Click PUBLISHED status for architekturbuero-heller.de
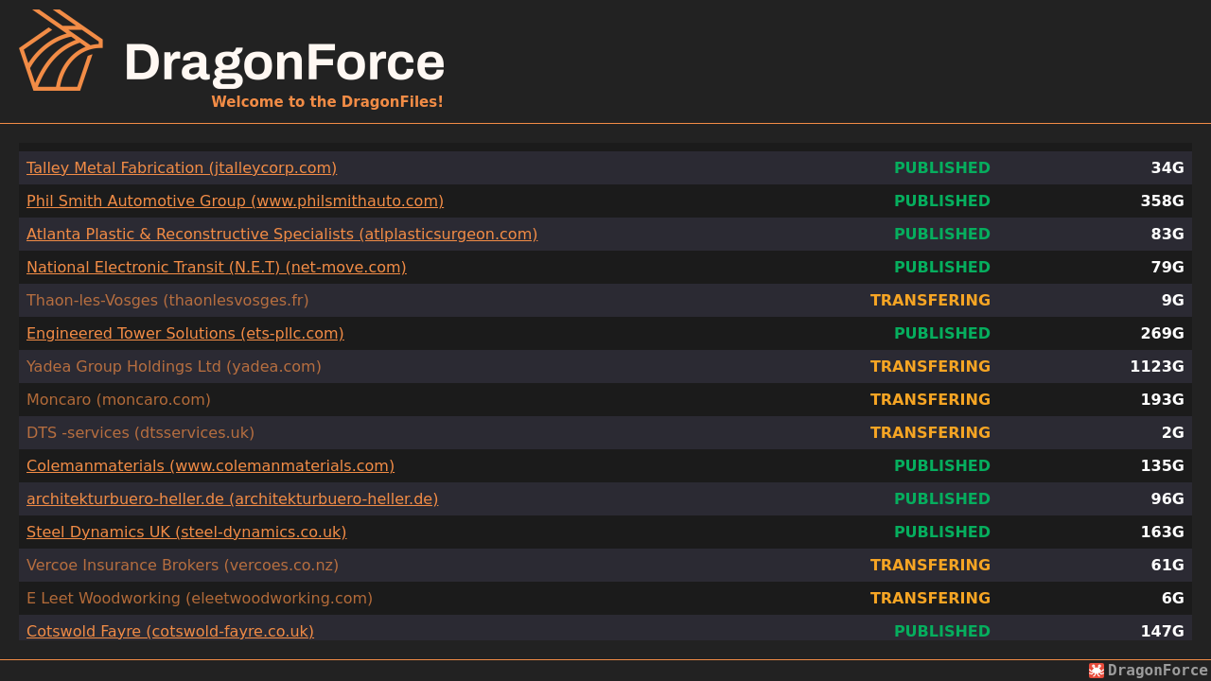 click(x=942, y=498)
